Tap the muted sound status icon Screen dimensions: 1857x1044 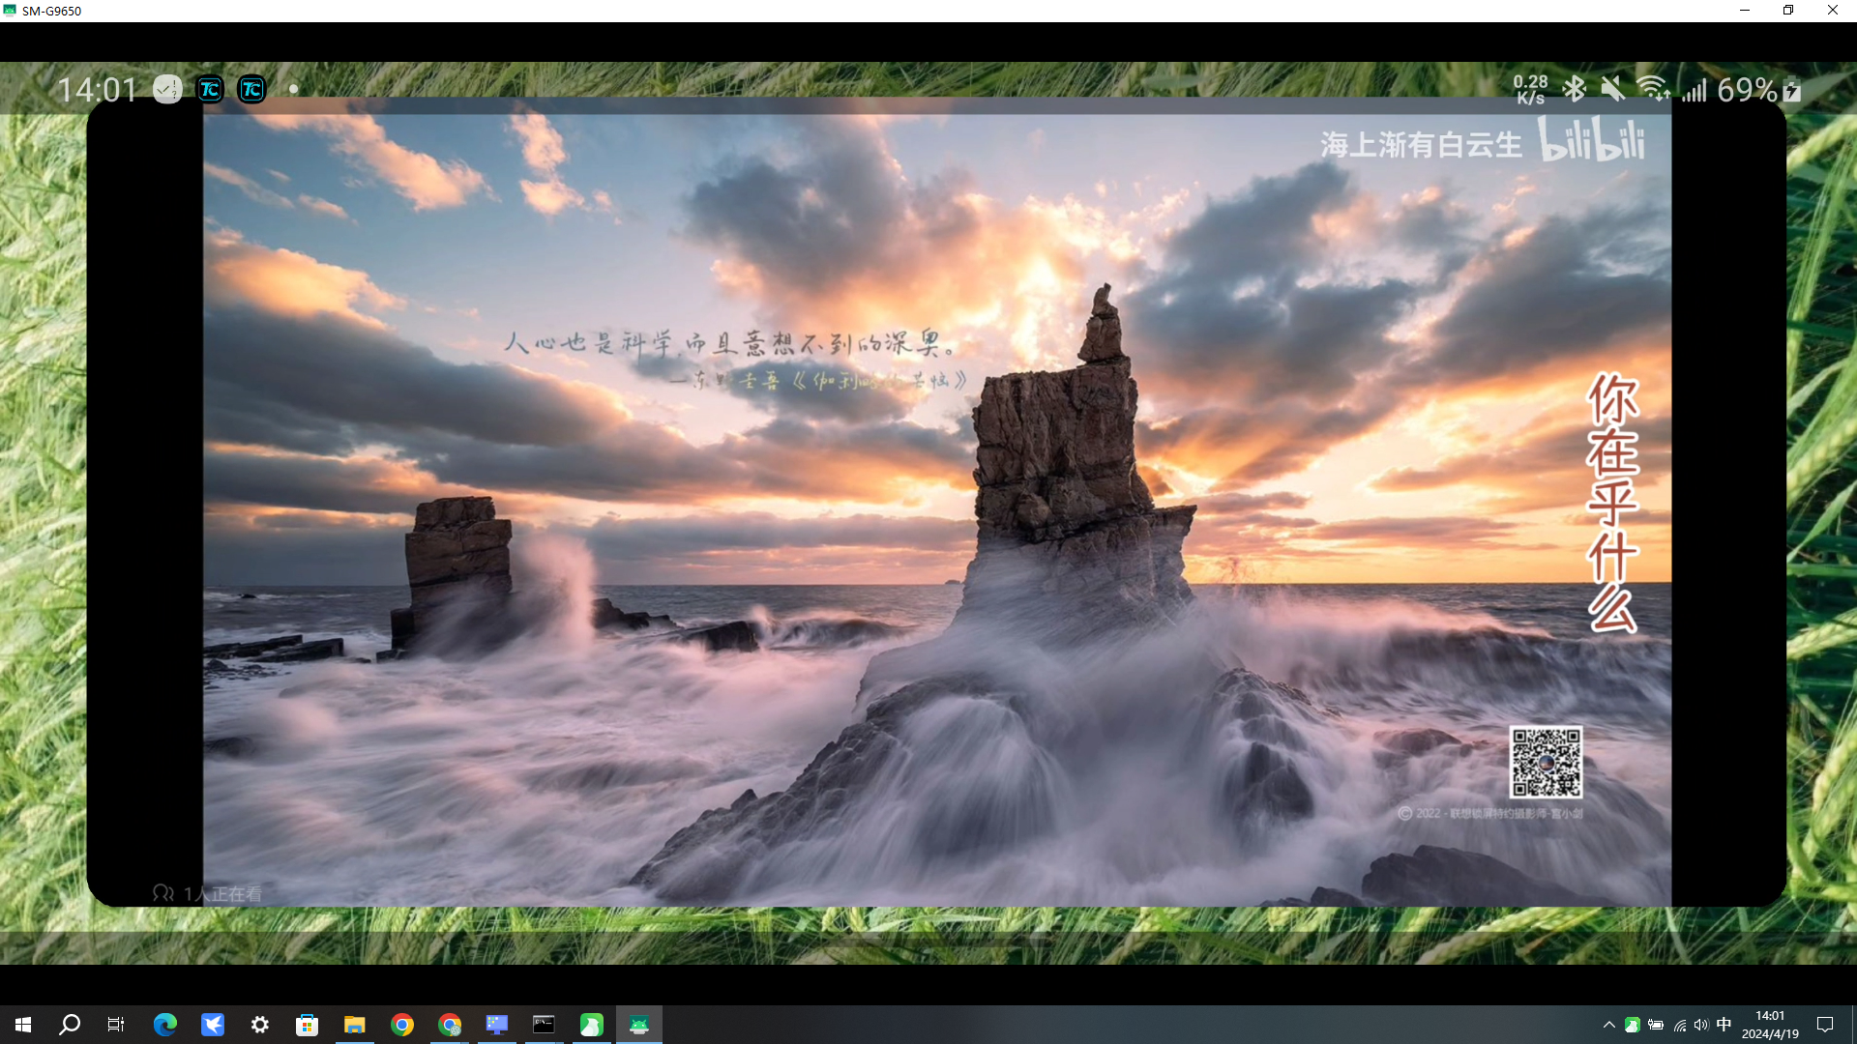click(x=1612, y=89)
